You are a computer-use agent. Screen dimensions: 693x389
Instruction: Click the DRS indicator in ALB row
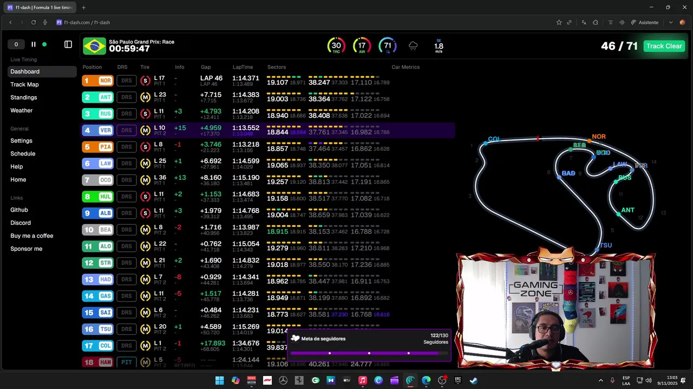tap(127, 213)
